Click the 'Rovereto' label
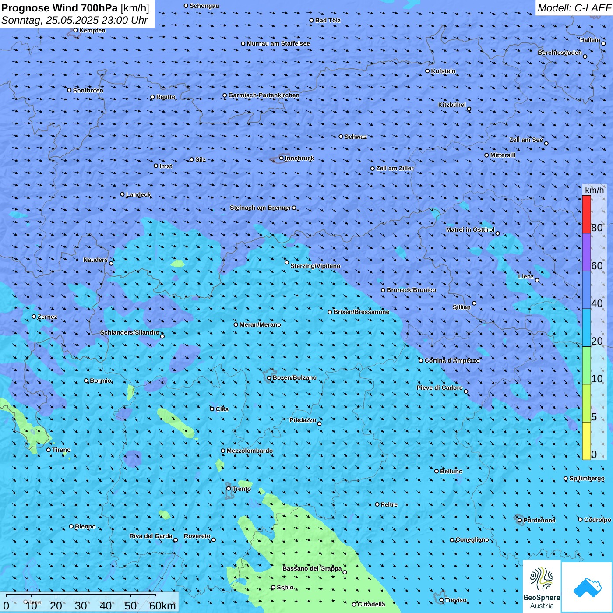Image resolution: width=613 pixels, height=613 pixels. [x=197, y=536]
